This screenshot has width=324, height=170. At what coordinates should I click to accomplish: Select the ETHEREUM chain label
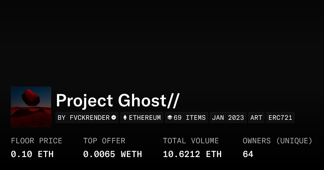point(145,118)
